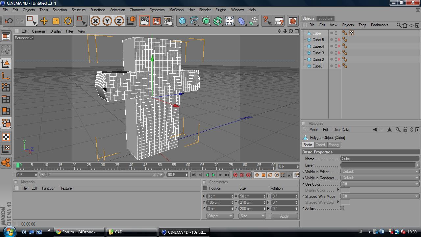Click the Render View clapperboard icon
Image resolution: width=421 pixels, height=237 pixels.
[x=144, y=21]
